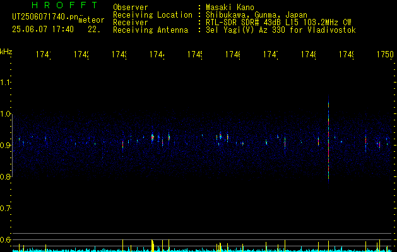Click the 1745 time axis label
The height and width of the screenshot is (252, 397).
coord(195,54)
